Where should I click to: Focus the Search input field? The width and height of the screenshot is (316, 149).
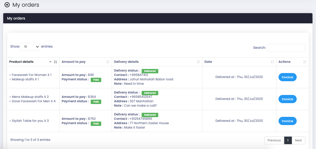click(286, 48)
